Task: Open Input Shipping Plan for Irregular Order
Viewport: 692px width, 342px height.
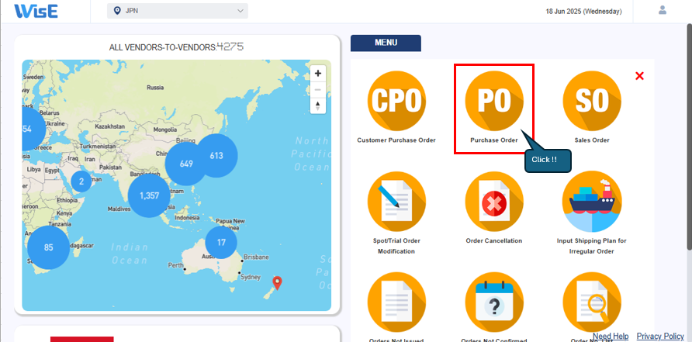Action: [592, 201]
